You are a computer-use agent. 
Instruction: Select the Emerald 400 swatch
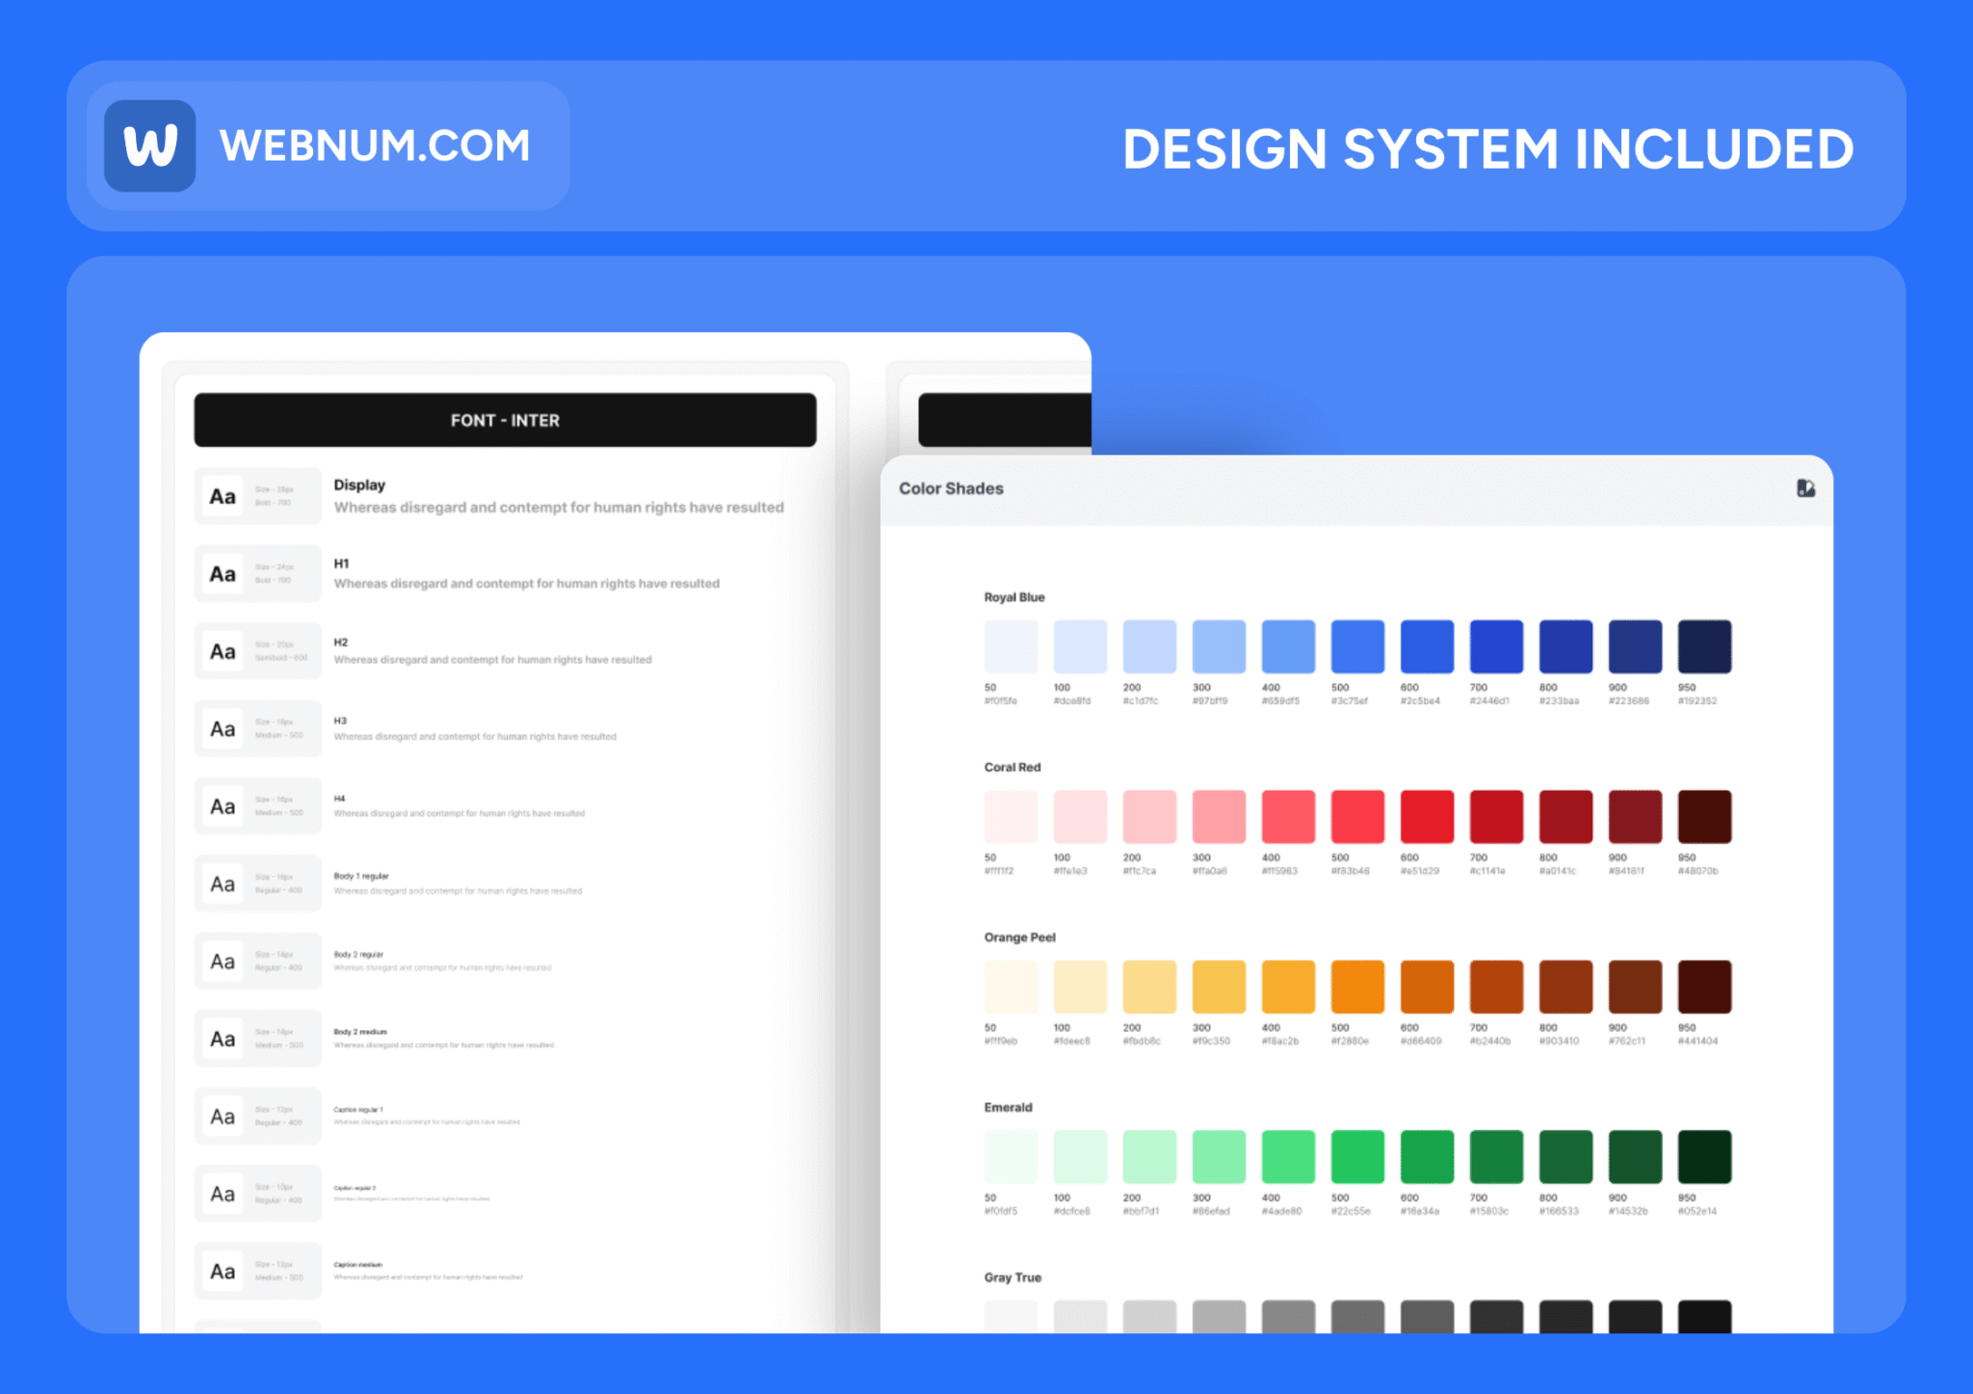[1287, 1156]
